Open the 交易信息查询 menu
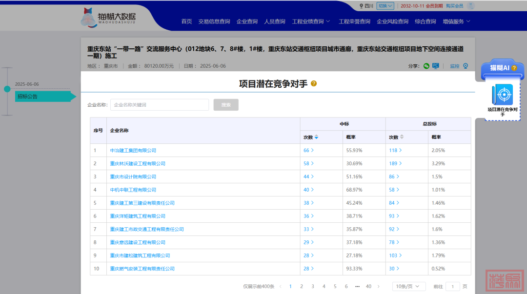Screen dimensions: 527x294 214,21
